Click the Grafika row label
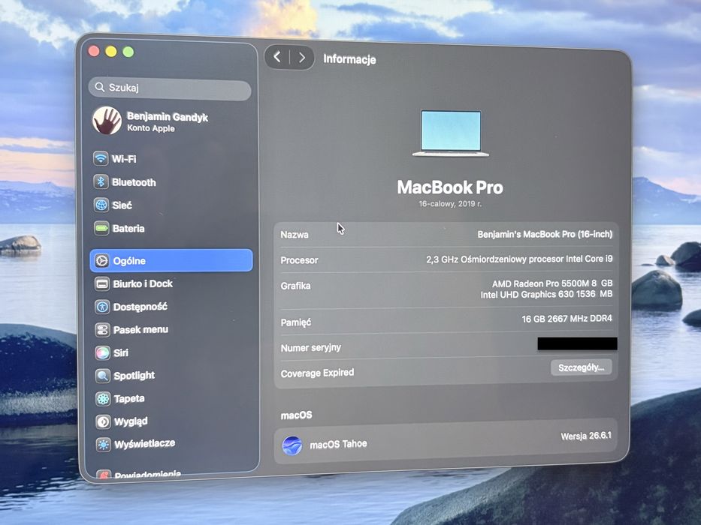 pyautogui.click(x=295, y=286)
